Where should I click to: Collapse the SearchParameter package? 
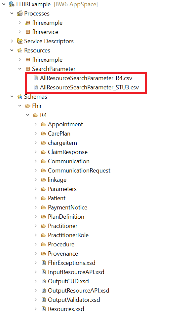click(19, 69)
